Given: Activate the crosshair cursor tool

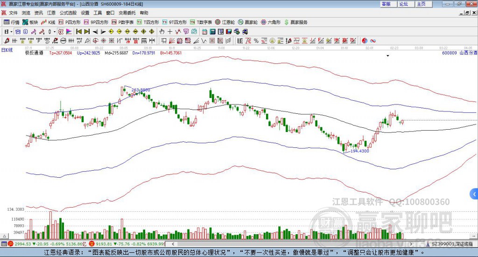Looking at the screenshot, I should pos(170,32).
